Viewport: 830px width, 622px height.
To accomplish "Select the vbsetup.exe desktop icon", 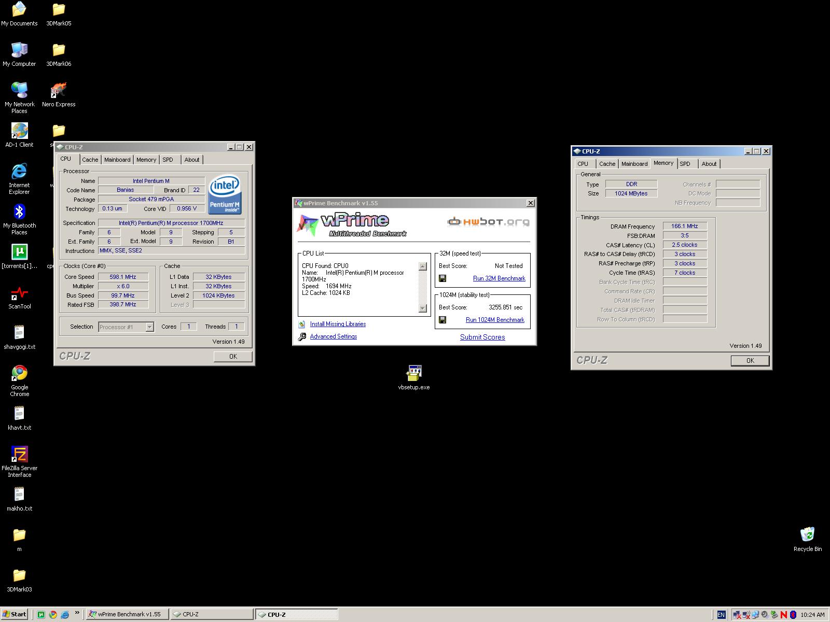I will pos(414,377).
